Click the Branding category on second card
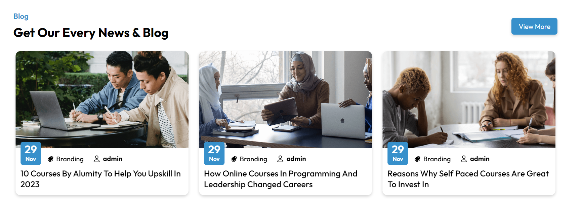Image resolution: width=584 pixels, height=204 pixels. pyautogui.click(x=253, y=159)
